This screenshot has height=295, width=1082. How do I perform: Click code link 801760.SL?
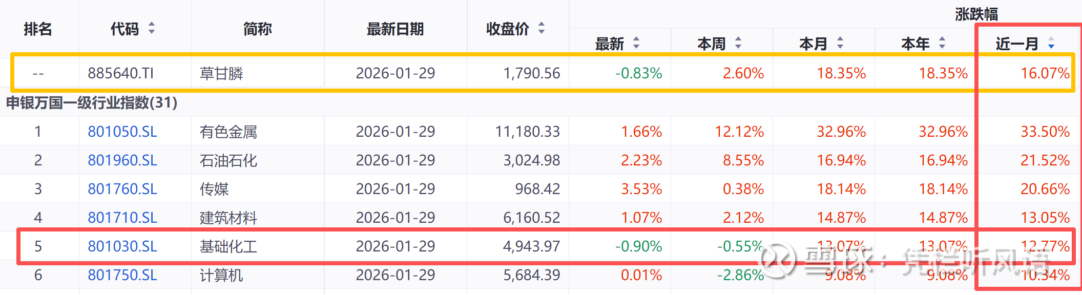pos(122,189)
